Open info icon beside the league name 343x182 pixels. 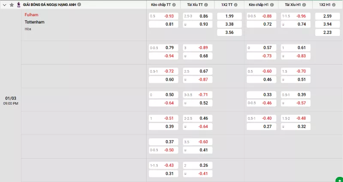coord(79,4)
